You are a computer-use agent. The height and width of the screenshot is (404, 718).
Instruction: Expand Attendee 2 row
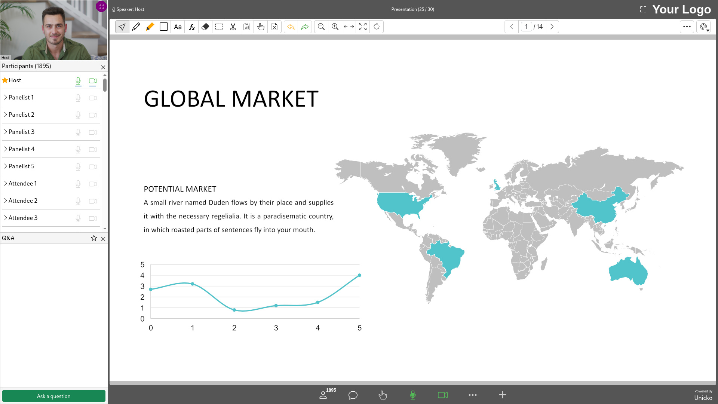(6, 201)
